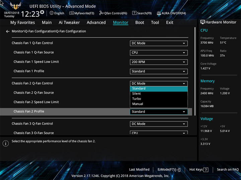Screen dimensions: 241x180
Task: Click memory capacity 16384 MB
Action: click(x=207, y=106)
